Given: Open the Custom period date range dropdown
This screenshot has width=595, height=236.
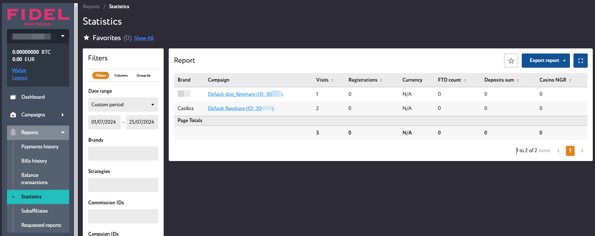Looking at the screenshot, I should (x=123, y=105).
